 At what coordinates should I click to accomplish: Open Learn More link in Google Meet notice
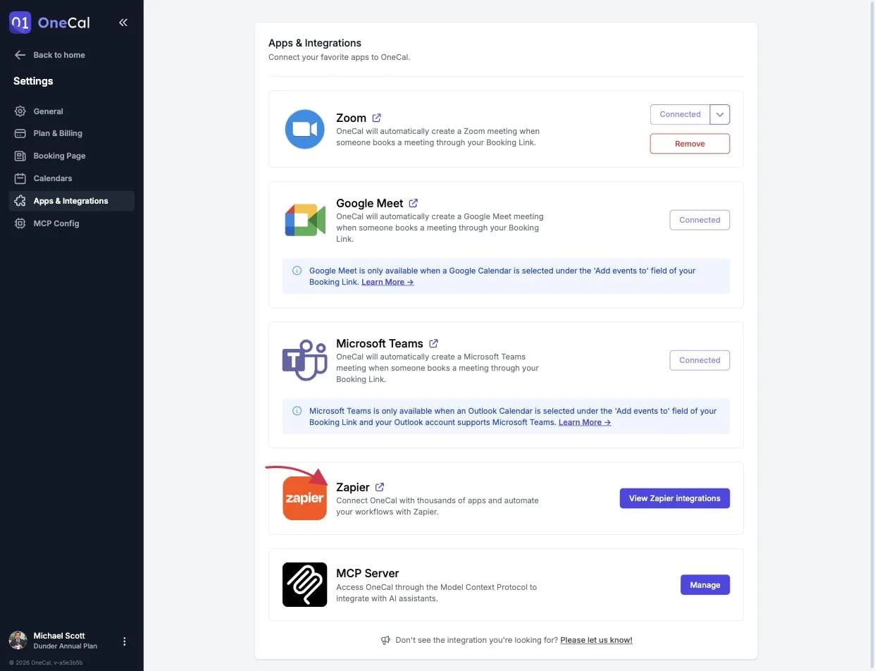[x=387, y=282]
